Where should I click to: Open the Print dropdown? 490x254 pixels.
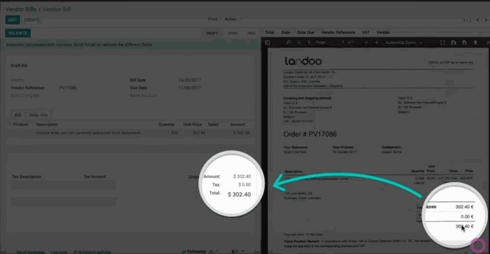215,19
